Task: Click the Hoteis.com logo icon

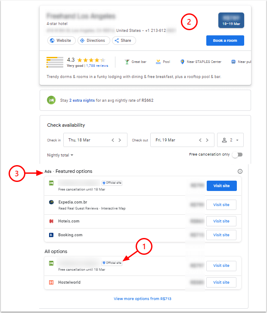Action: point(51,221)
